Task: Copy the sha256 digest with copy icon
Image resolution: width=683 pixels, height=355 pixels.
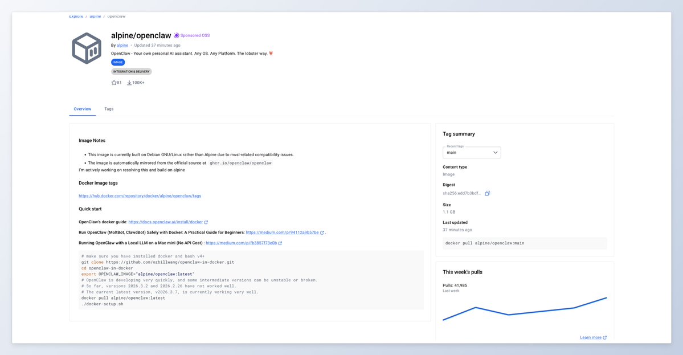Action: (488, 193)
